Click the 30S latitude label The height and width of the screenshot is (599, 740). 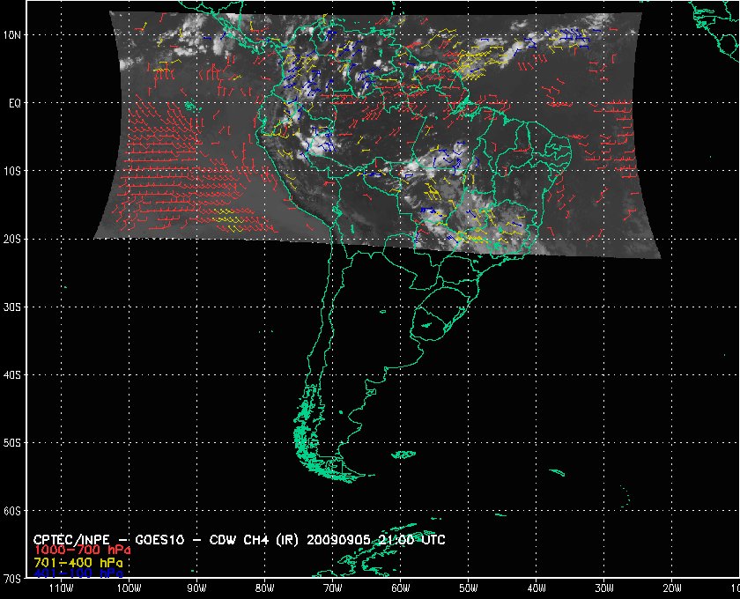(11, 307)
